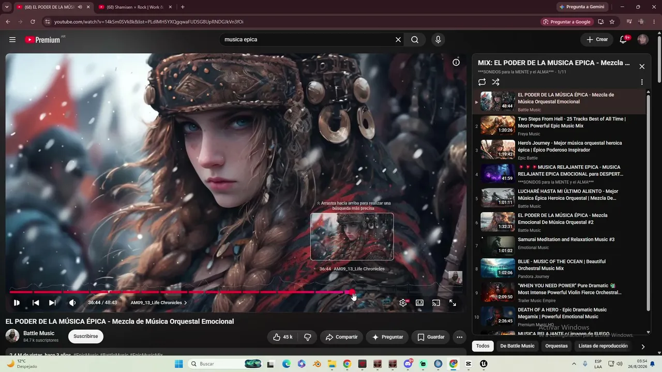Image resolution: width=662 pixels, height=372 pixels.
Task: Close the MIX playlist panel
Action: click(642, 67)
